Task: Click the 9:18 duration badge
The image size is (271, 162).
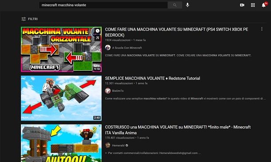Action: 97,69
